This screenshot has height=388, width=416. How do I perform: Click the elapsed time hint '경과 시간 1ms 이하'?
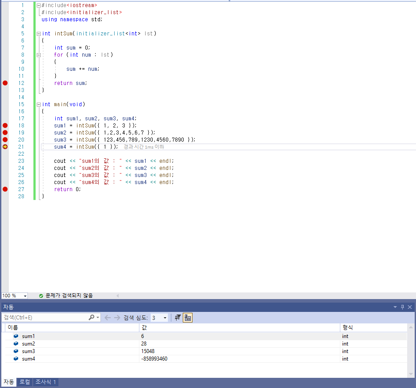[x=144, y=147]
